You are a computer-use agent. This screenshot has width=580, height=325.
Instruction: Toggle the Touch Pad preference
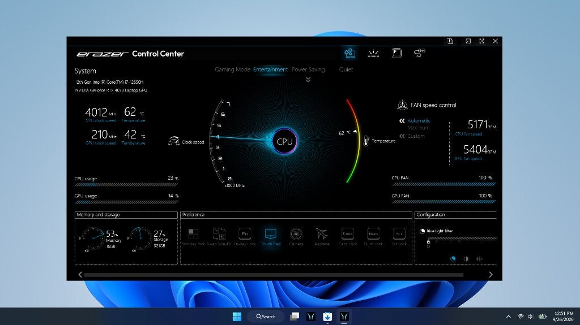(270, 237)
